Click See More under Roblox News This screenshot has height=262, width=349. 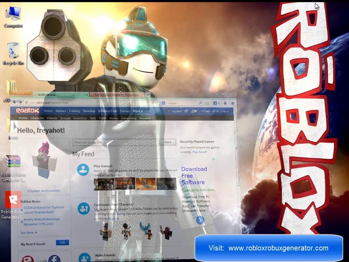29,233
